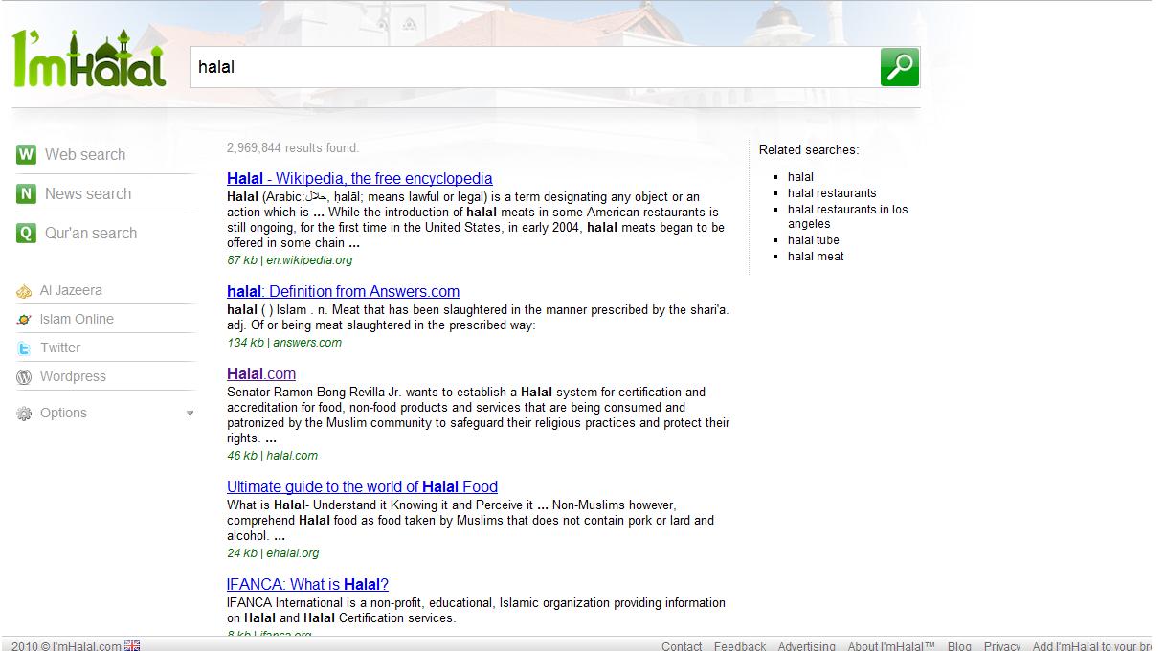Switch to Qur'an search

(x=91, y=233)
